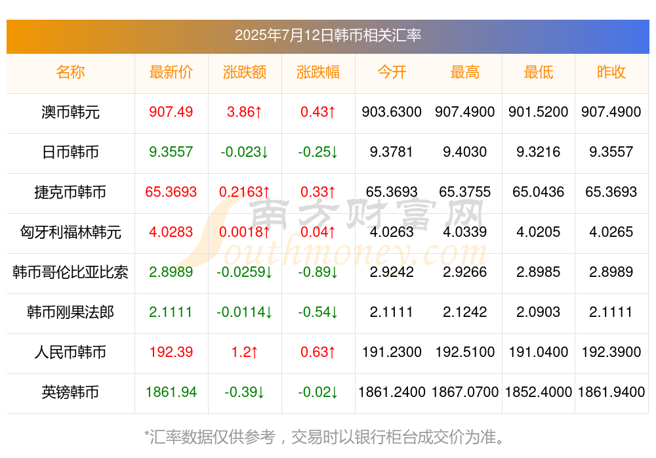Viewport: 656px width, 458px height.
Task: Click latest price 65.3693 in red
Action: coord(171,192)
